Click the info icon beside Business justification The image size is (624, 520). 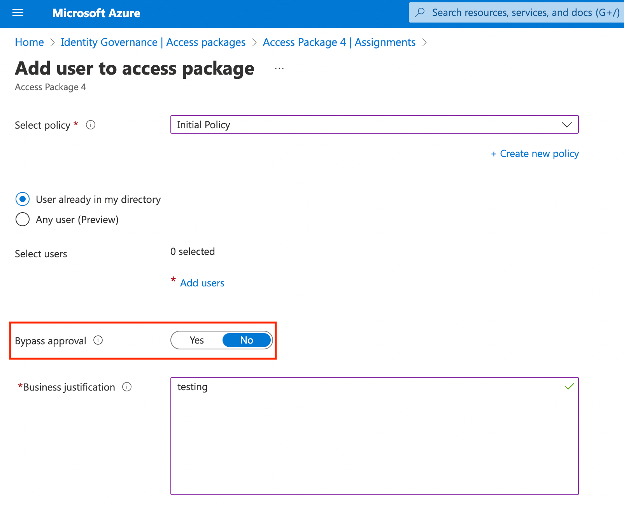pos(127,387)
